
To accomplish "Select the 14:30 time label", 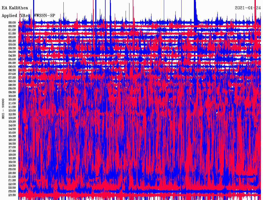I will coord(12,129).
